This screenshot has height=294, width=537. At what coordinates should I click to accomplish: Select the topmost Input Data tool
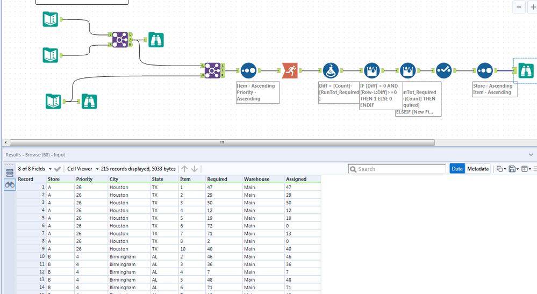[50, 19]
